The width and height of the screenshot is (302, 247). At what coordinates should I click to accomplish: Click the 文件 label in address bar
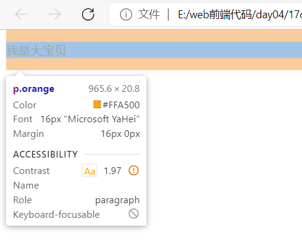(149, 15)
